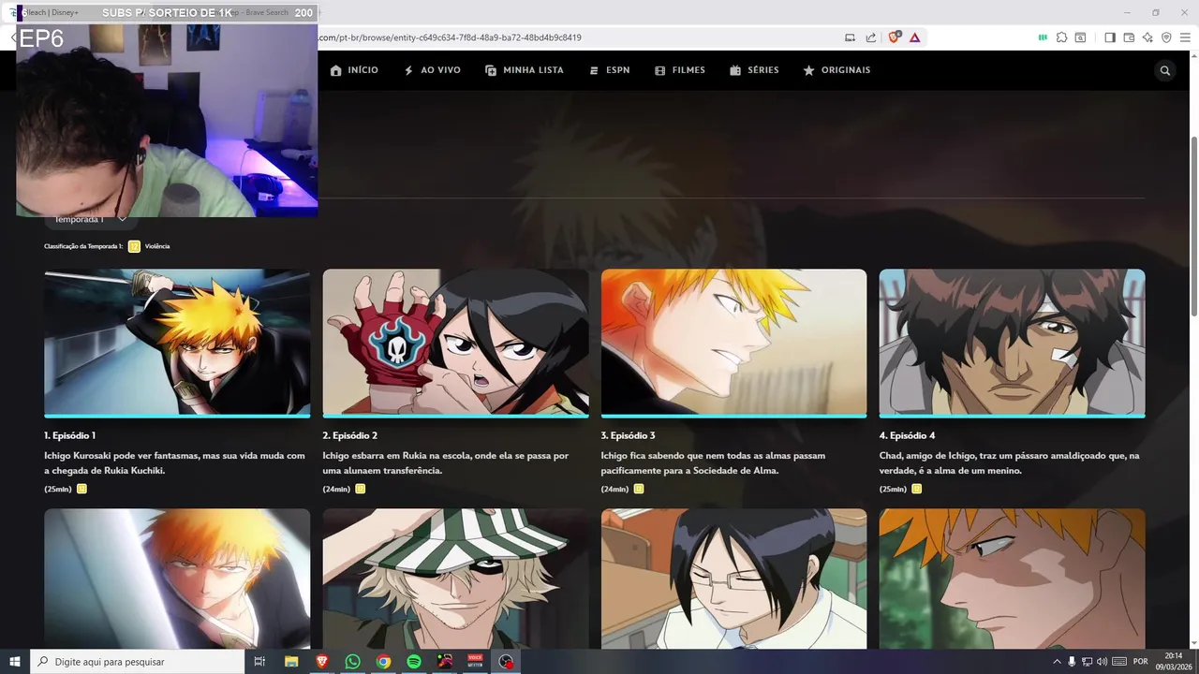
Task: Click the '2. Episódio 2' title
Action: tap(350, 435)
